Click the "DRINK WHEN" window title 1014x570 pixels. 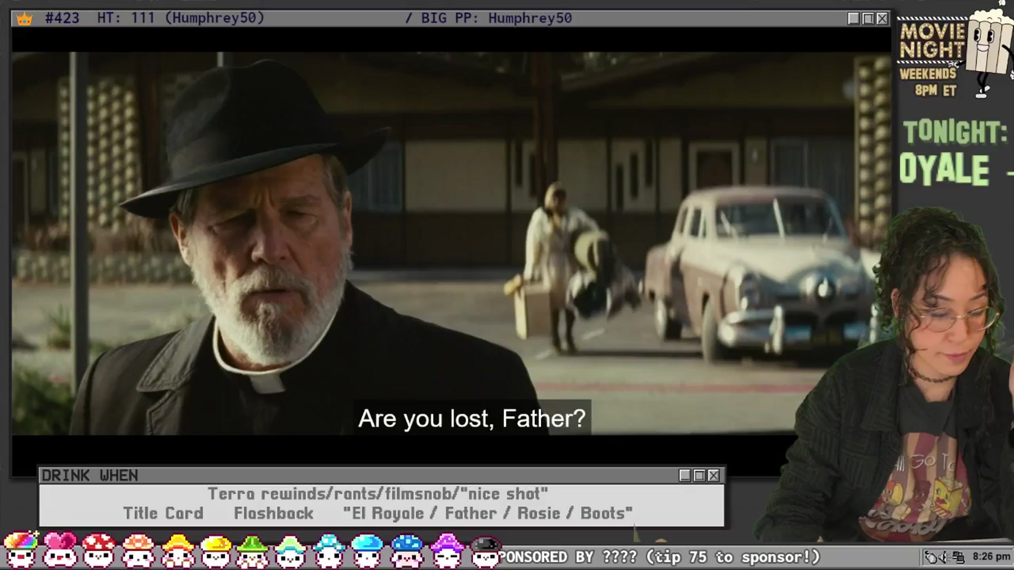(x=90, y=476)
